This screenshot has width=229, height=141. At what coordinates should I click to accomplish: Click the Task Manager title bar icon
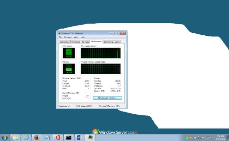59,34
